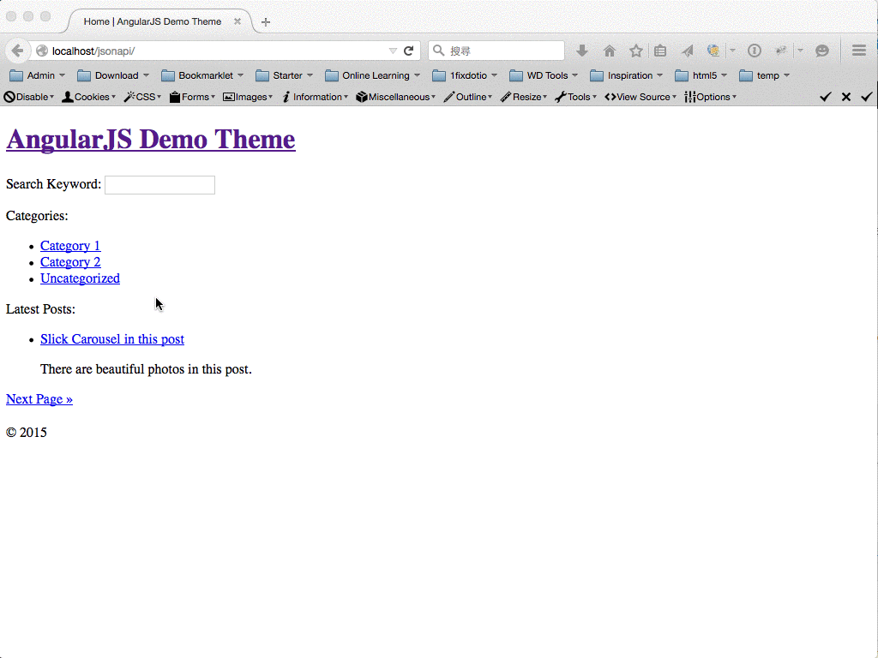Open the Uncategorized category link
This screenshot has width=878, height=658.
(x=80, y=278)
